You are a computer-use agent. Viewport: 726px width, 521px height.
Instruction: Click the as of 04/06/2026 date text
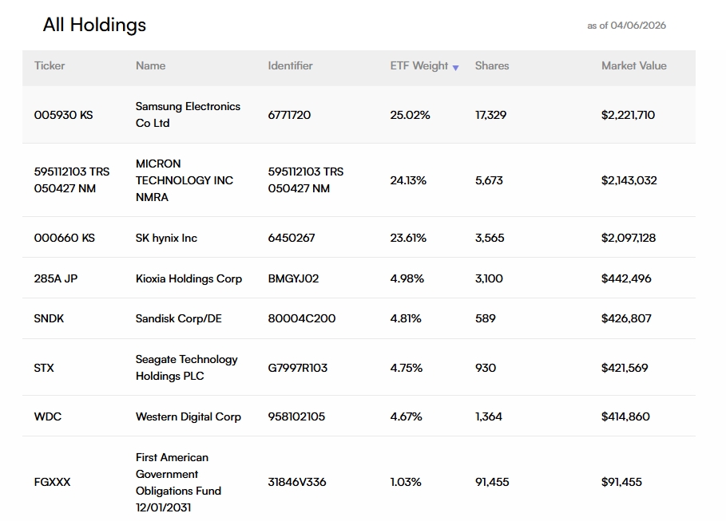pos(626,26)
